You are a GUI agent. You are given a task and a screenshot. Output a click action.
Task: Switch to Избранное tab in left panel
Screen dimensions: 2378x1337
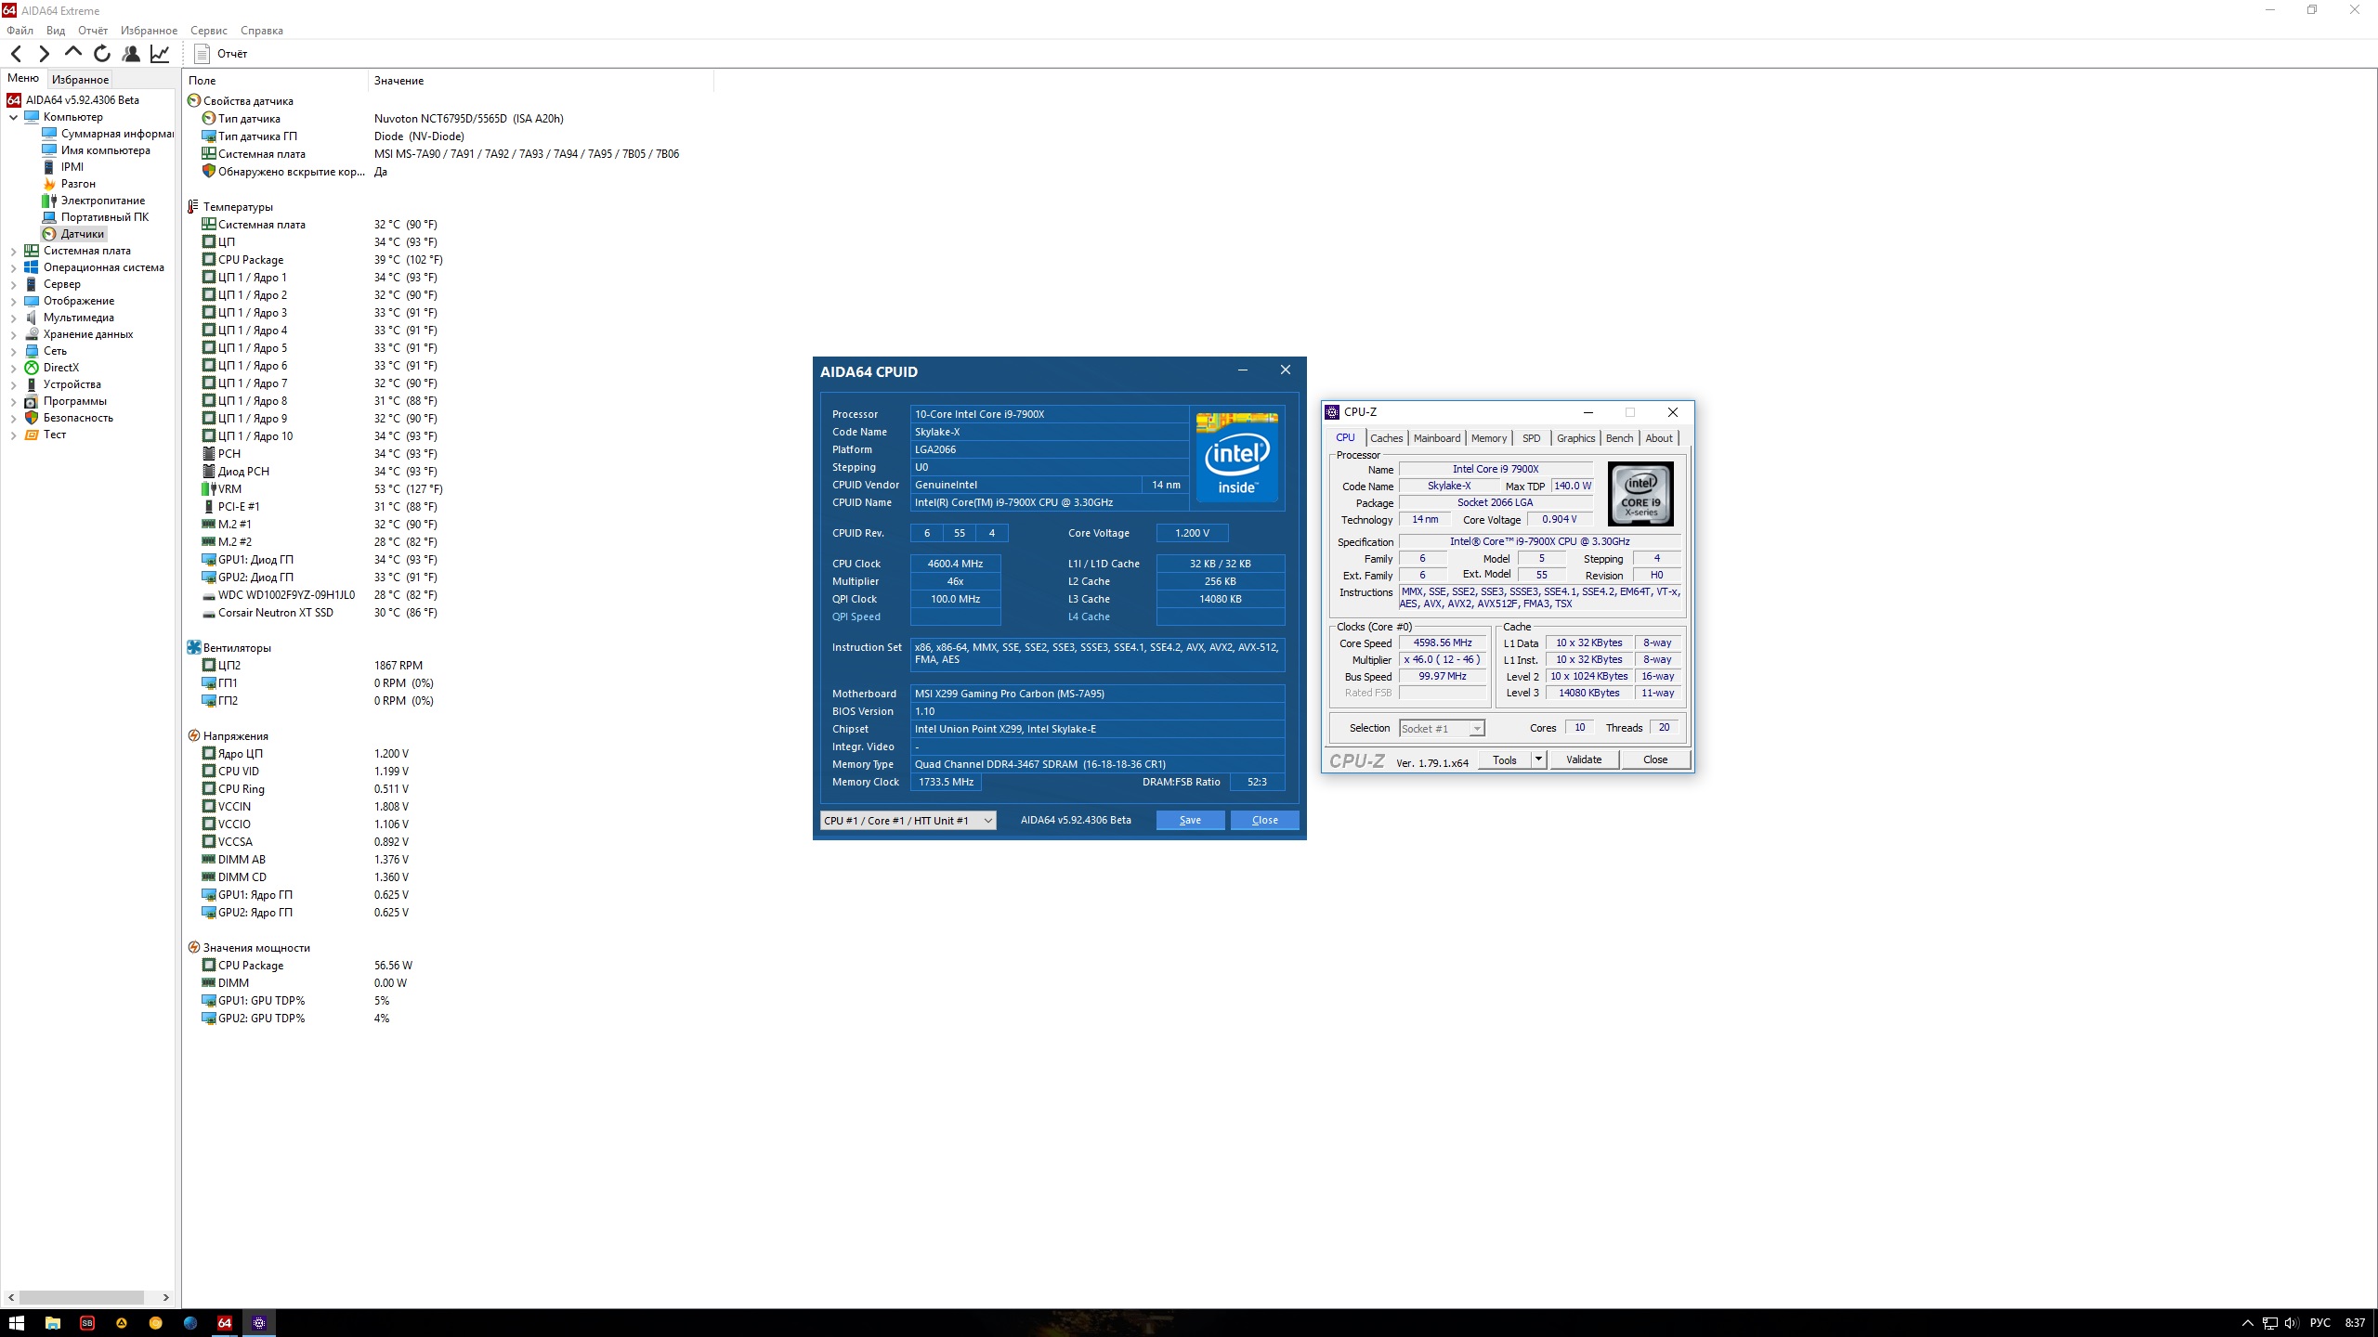pyautogui.click(x=80, y=80)
